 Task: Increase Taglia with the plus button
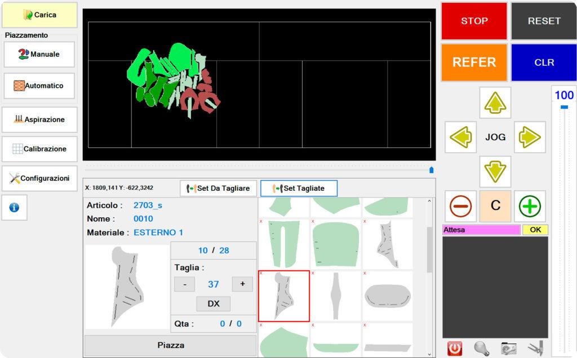(242, 284)
